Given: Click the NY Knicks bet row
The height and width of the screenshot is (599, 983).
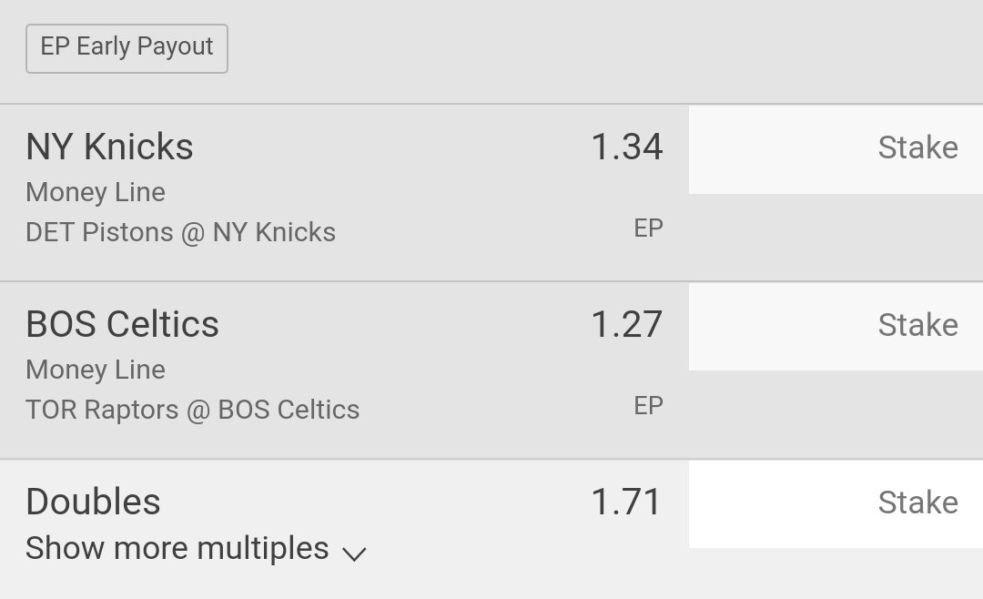Looking at the screenshot, I should click(x=491, y=193).
